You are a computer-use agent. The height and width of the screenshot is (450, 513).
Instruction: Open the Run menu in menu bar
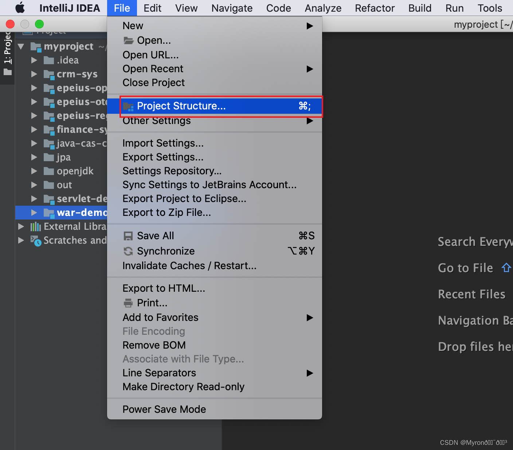tap(454, 8)
